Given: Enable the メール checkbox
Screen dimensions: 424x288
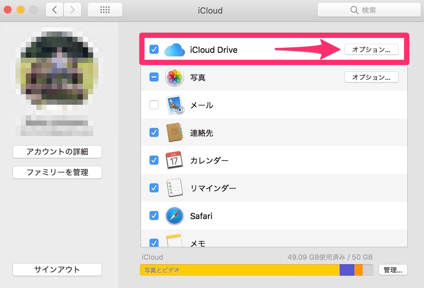Looking at the screenshot, I should click(154, 105).
